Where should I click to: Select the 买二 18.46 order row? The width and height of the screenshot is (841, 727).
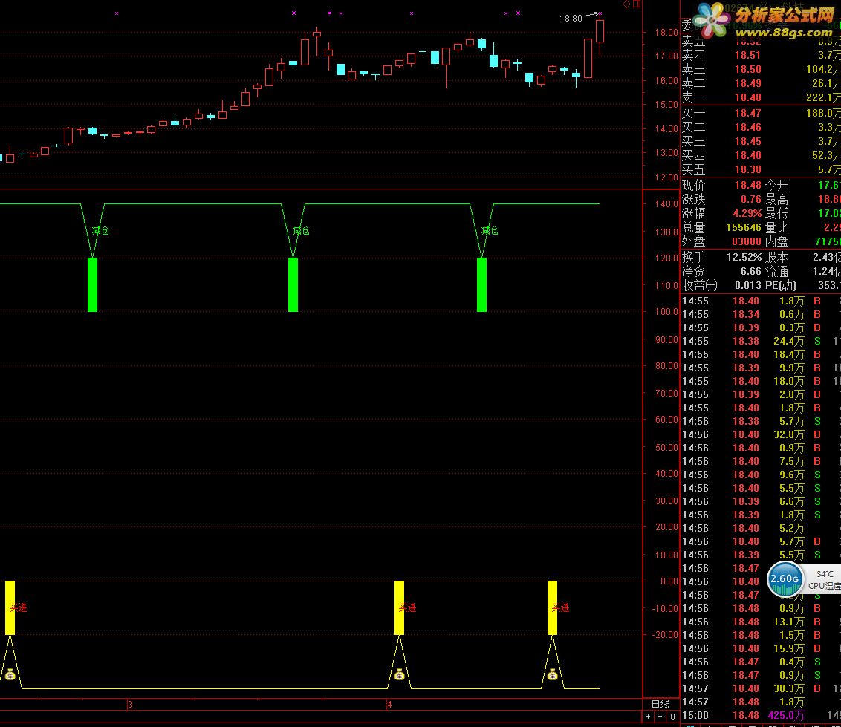[x=761, y=127]
